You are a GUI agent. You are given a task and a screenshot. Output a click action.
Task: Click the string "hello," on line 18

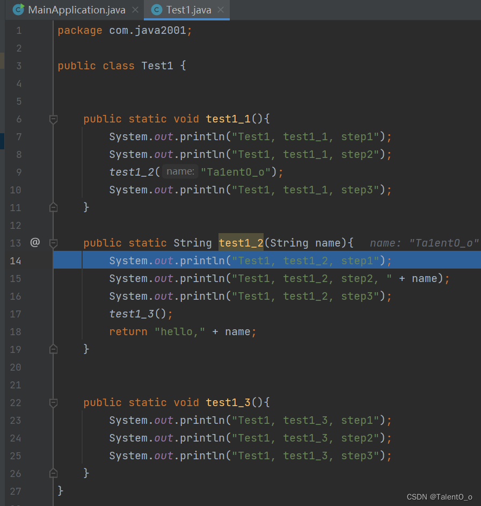coord(180,332)
